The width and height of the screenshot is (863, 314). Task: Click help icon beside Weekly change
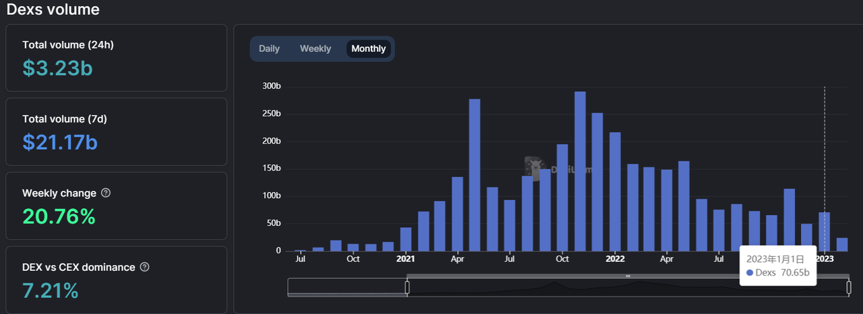pos(106,193)
